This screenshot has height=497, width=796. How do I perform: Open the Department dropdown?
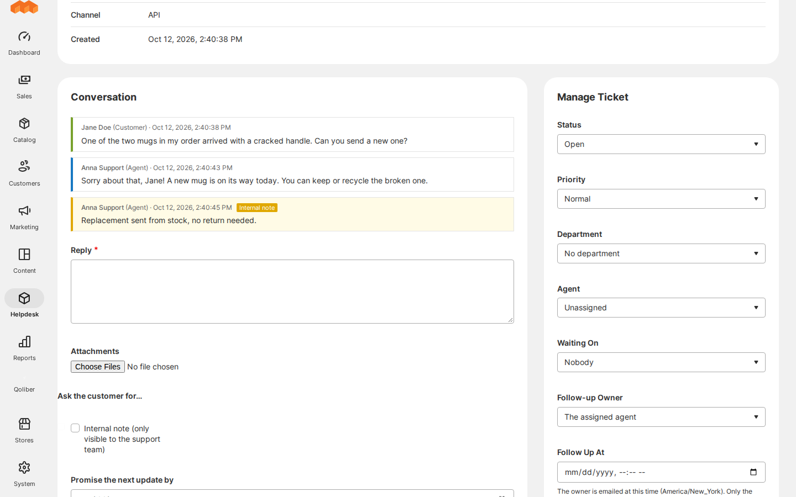(661, 253)
